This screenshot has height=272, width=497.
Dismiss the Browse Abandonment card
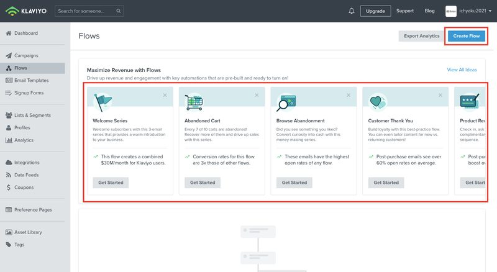pyautogui.click(x=349, y=95)
